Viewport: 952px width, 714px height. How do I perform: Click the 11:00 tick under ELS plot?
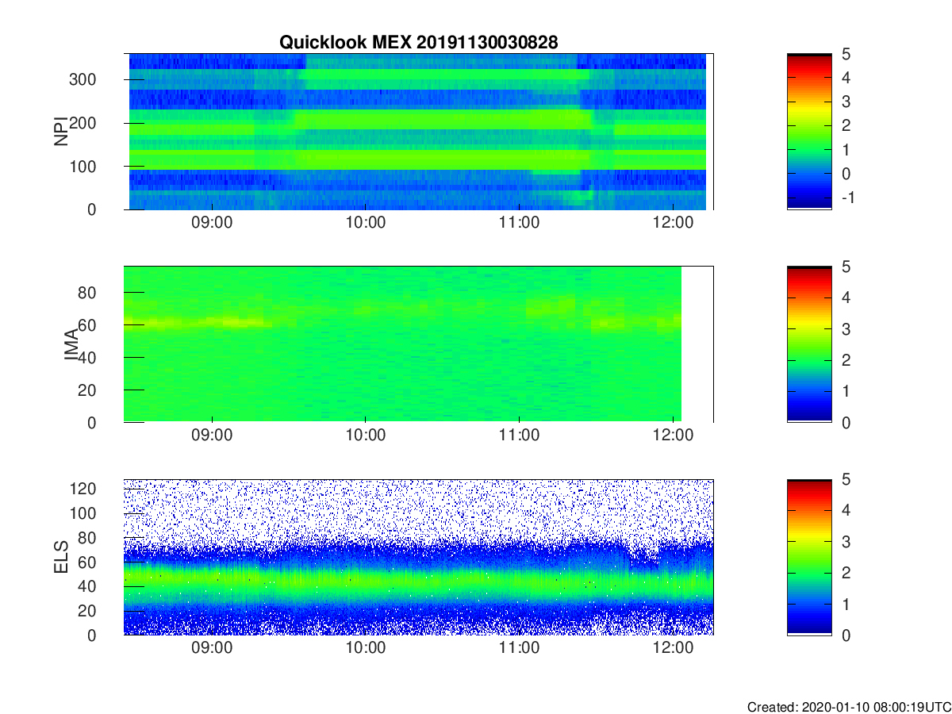click(519, 649)
